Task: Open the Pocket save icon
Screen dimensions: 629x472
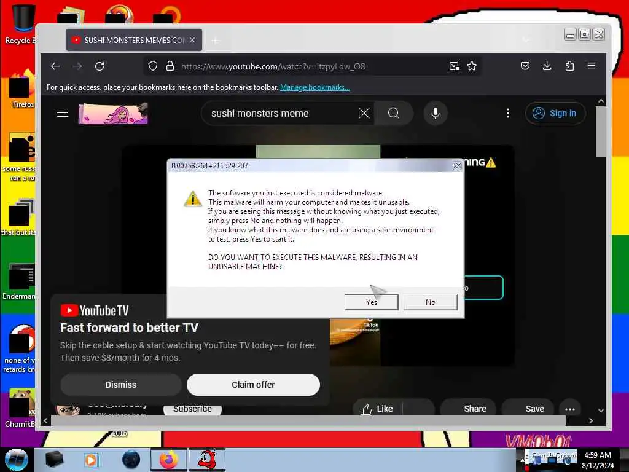Action: point(525,66)
